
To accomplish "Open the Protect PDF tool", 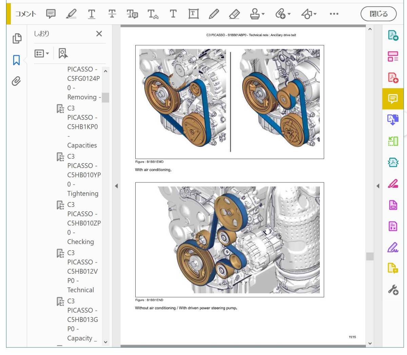I will [x=393, y=205].
